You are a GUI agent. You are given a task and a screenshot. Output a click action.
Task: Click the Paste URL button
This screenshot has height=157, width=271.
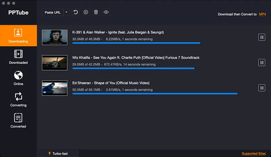pyautogui.click(x=53, y=12)
